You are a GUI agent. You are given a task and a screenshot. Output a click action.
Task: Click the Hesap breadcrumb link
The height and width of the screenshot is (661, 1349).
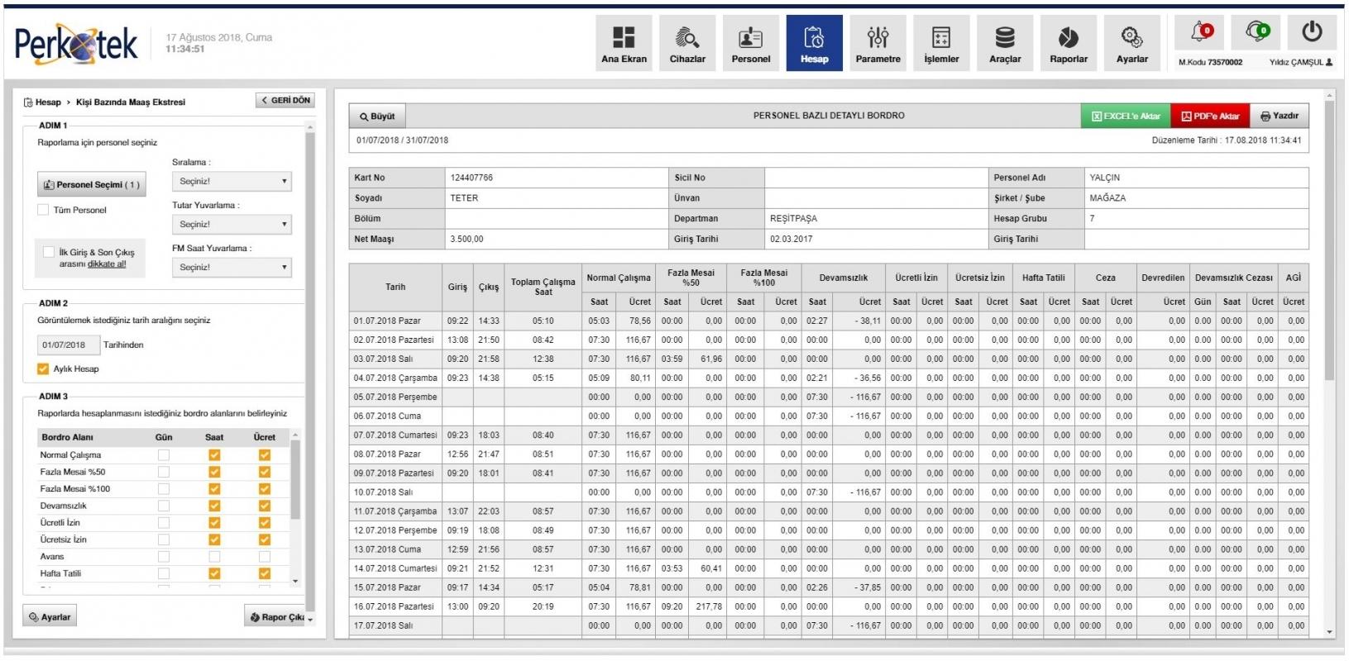tap(48, 102)
